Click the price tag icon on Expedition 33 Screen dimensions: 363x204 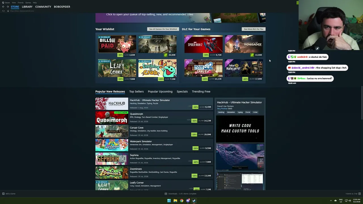click(166, 55)
